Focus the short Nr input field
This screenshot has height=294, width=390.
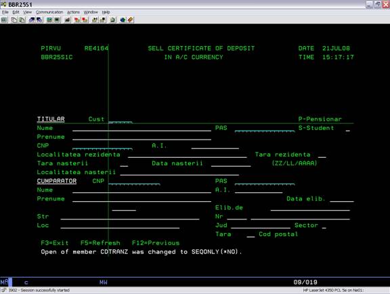pyautogui.click(x=237, y=217)
